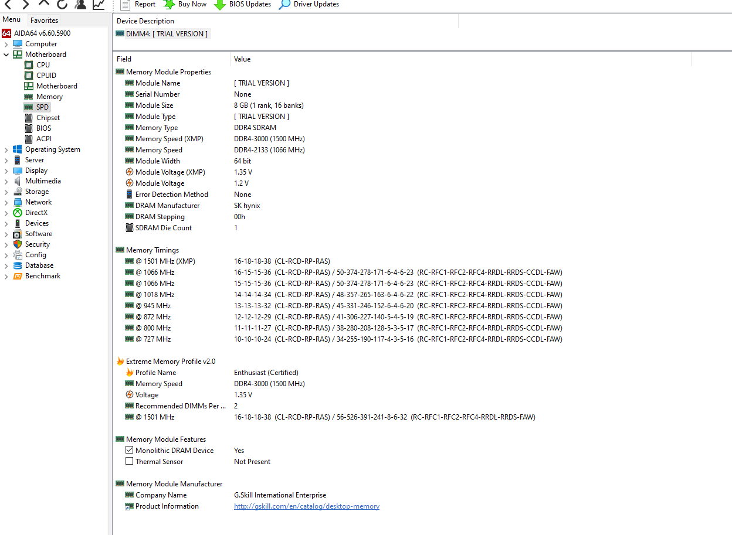The width and height of the screenshot is (732, 535).
Task: Select the AIDA64 v6.60.5900 root node
Action: (x=37, y=33)
